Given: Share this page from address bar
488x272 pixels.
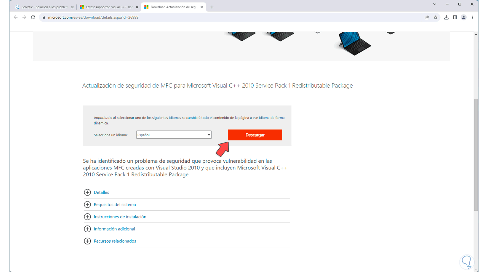Looking at the screenshot, I should tap(427, 17).
